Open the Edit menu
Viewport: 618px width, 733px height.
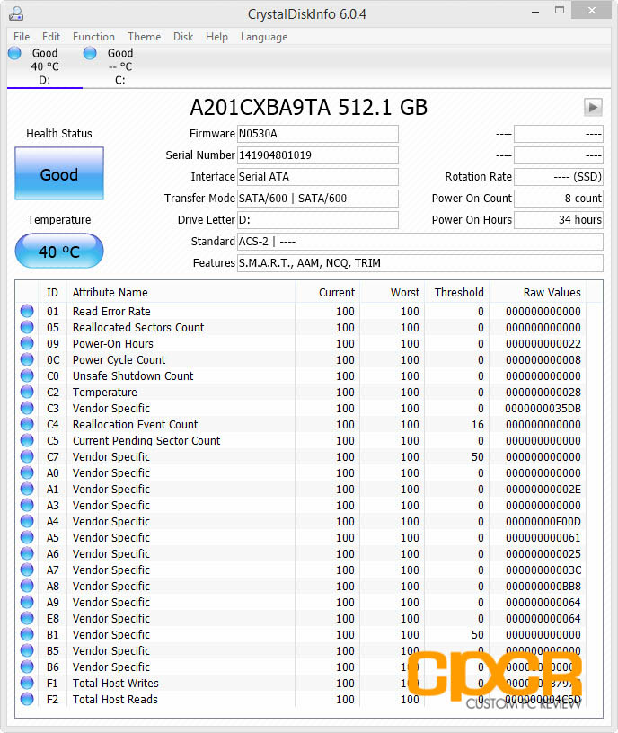point(51,37)
